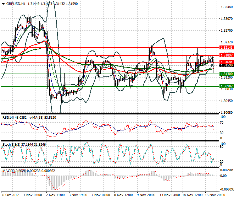Click the 9 Nov 20:00 time label
This screenshot has height=199, width=234.
[146, 195]
